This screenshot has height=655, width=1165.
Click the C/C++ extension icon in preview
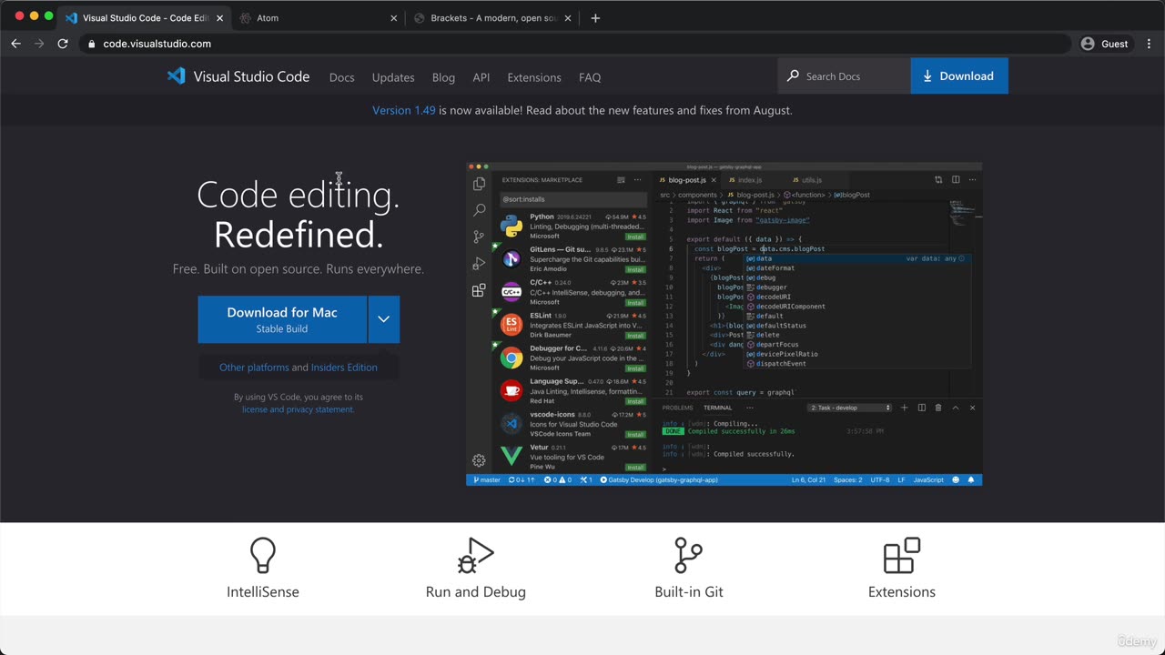pyautogui.click(x=512, y=291)
